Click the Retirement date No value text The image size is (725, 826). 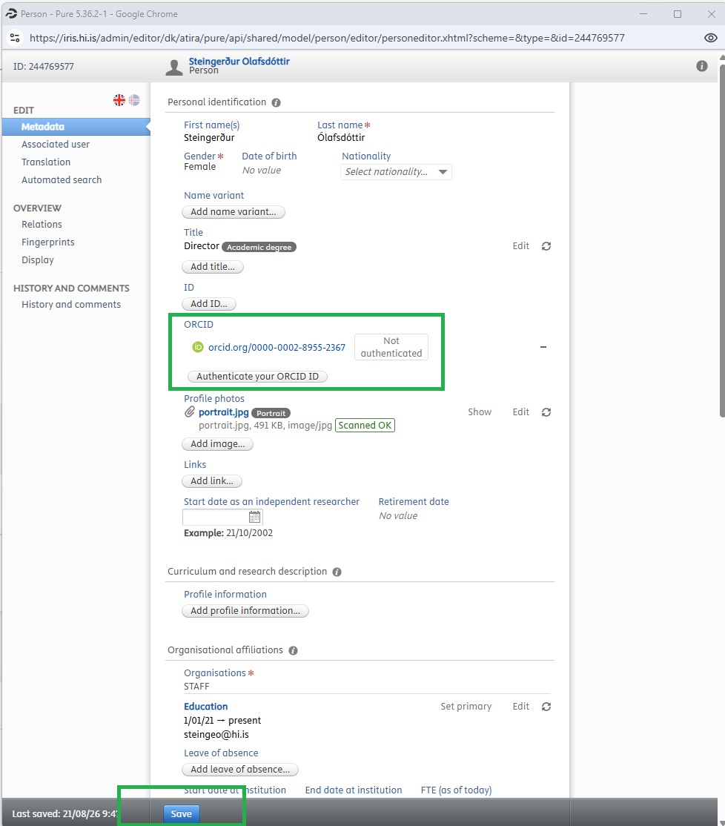(398, 516)
